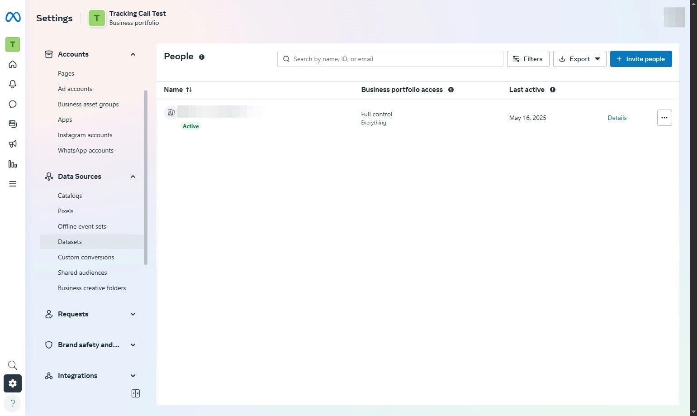Collapse the Accounts section
This screenshot has width=697, height=416.
[x=133, y=54]
